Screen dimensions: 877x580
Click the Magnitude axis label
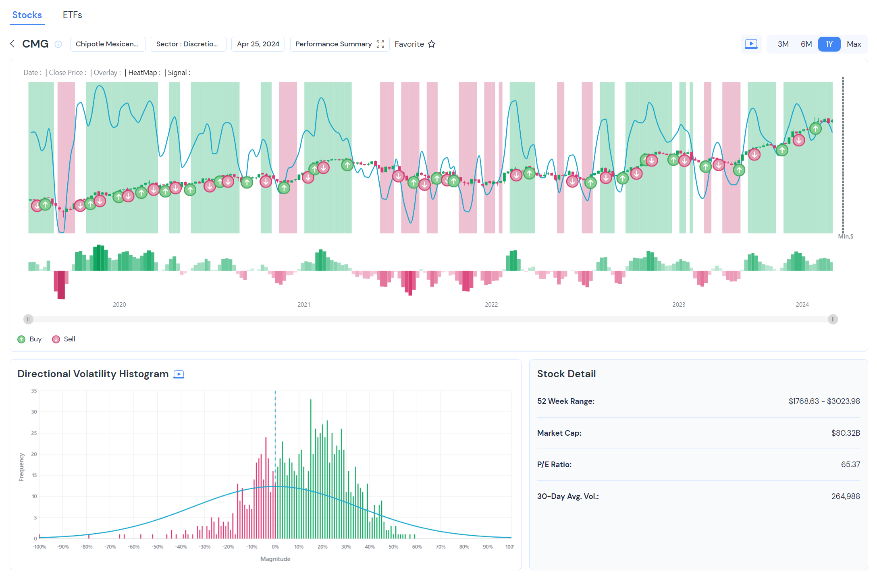(275, 559)
